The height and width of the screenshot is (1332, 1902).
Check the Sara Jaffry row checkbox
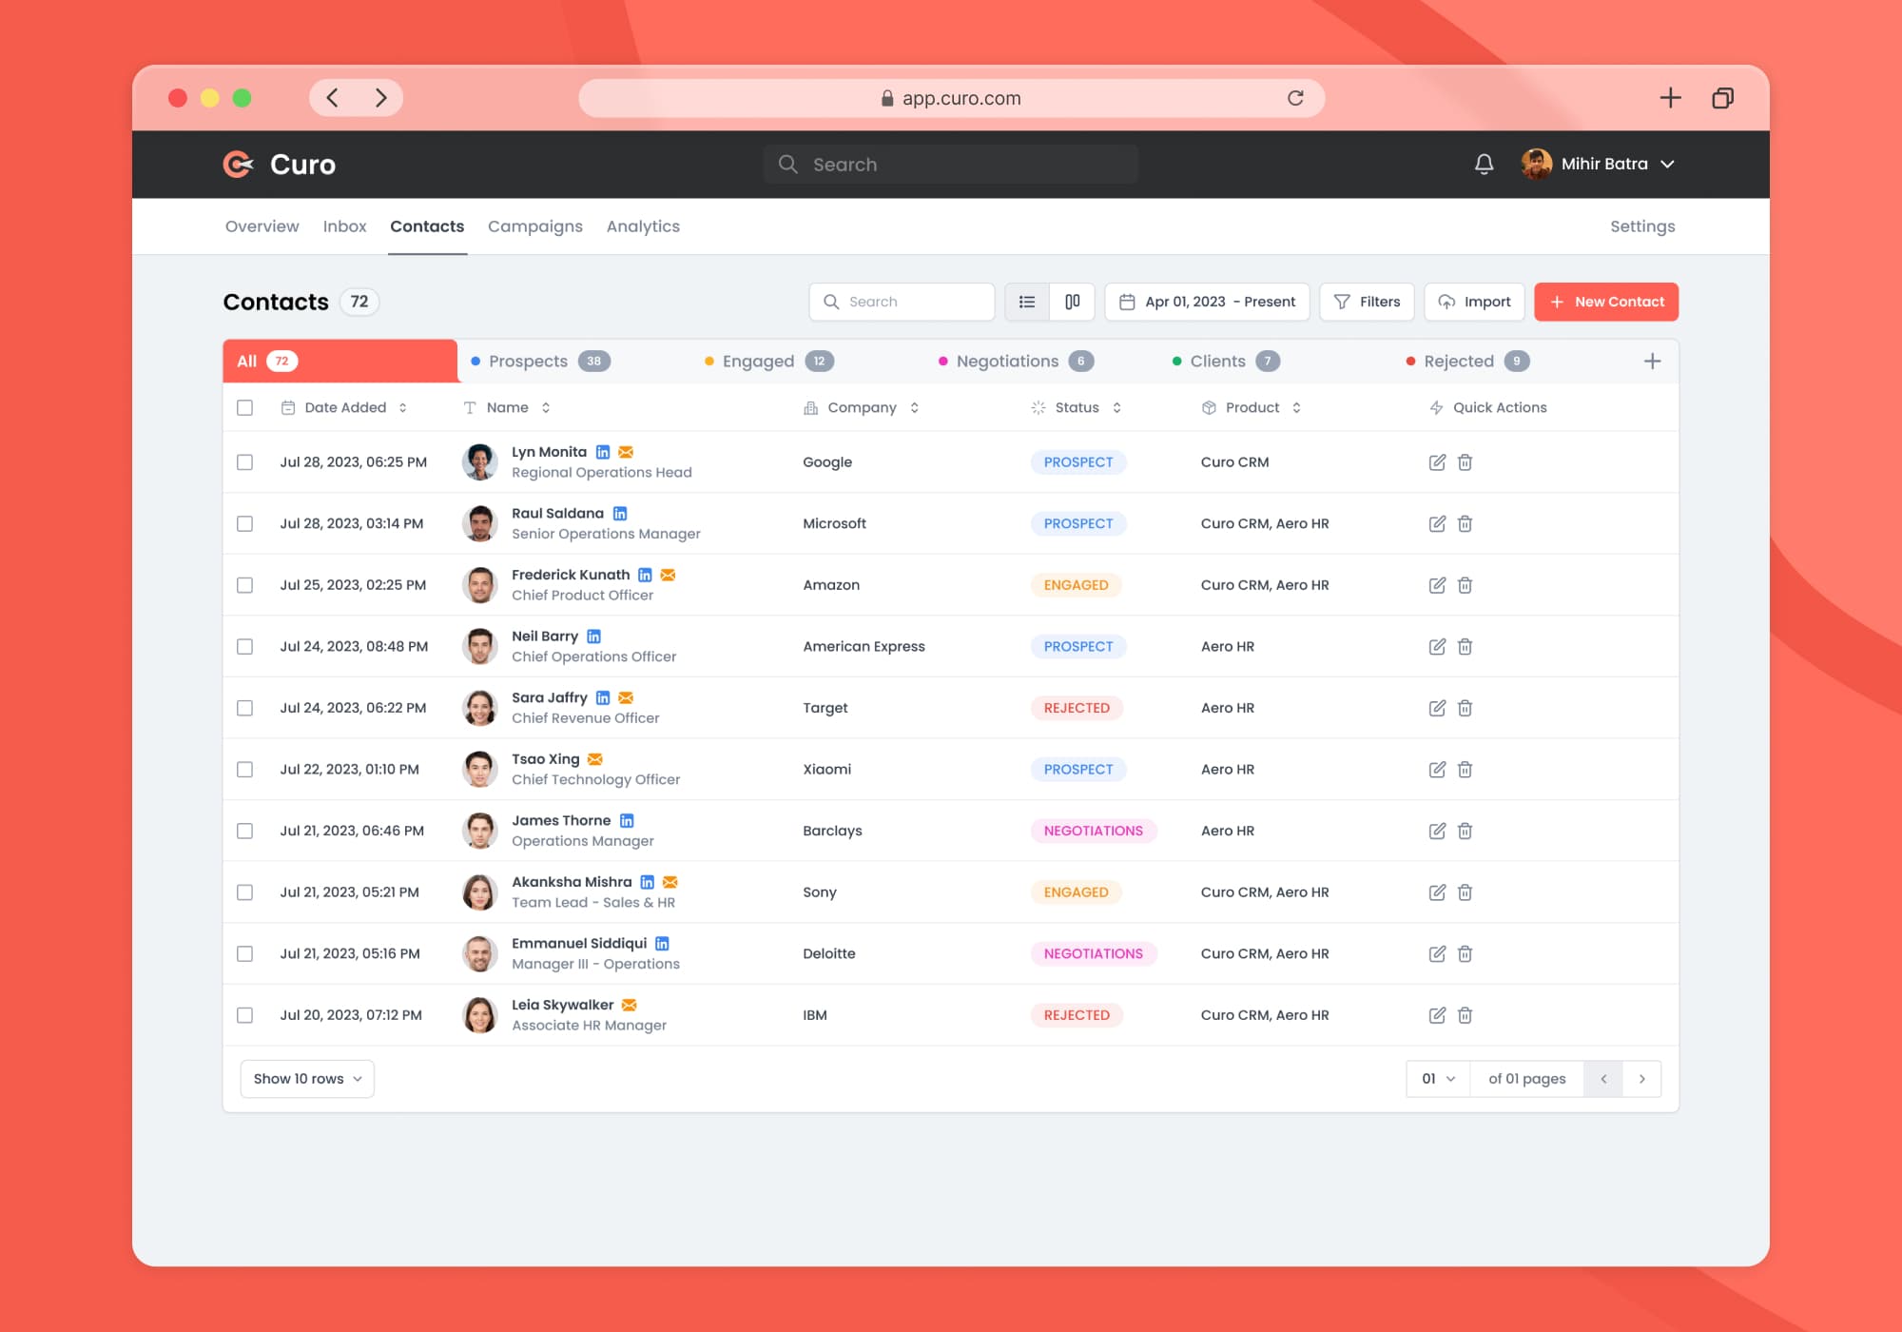244,708
